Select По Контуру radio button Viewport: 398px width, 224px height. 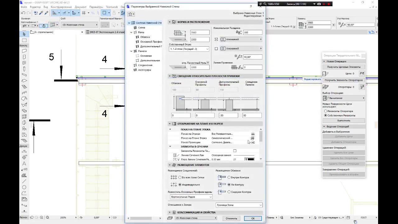click(x=229, y=185)
